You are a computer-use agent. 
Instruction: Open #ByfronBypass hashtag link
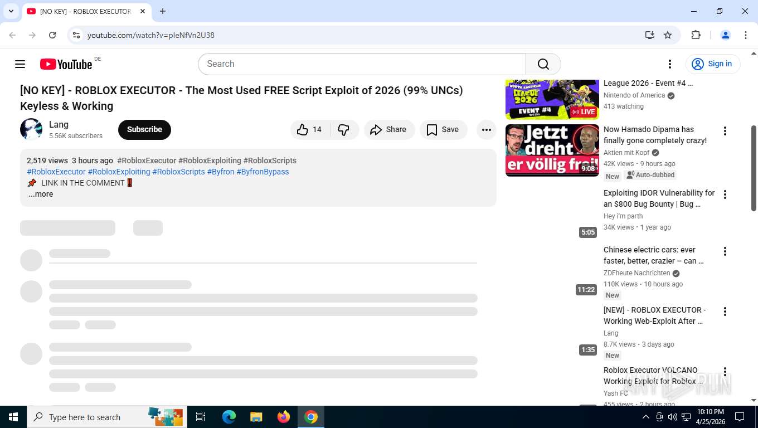[263, 172]
